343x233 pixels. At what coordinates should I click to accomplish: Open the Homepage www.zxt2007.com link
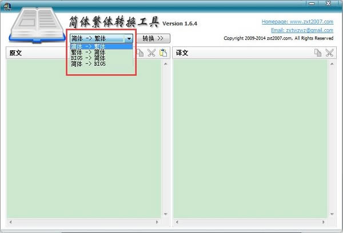(x=297, y=22)
